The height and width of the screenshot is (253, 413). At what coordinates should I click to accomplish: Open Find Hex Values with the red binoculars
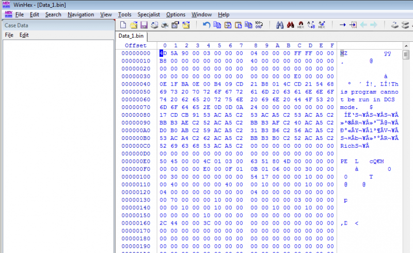coord(290,25)
